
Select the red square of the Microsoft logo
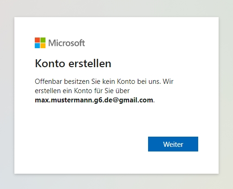point(37,40)
